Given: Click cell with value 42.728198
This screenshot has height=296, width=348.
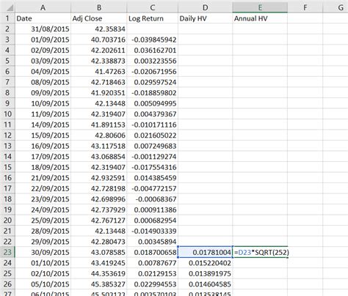Looking at the screenshot, I should (x=99, y=188).
